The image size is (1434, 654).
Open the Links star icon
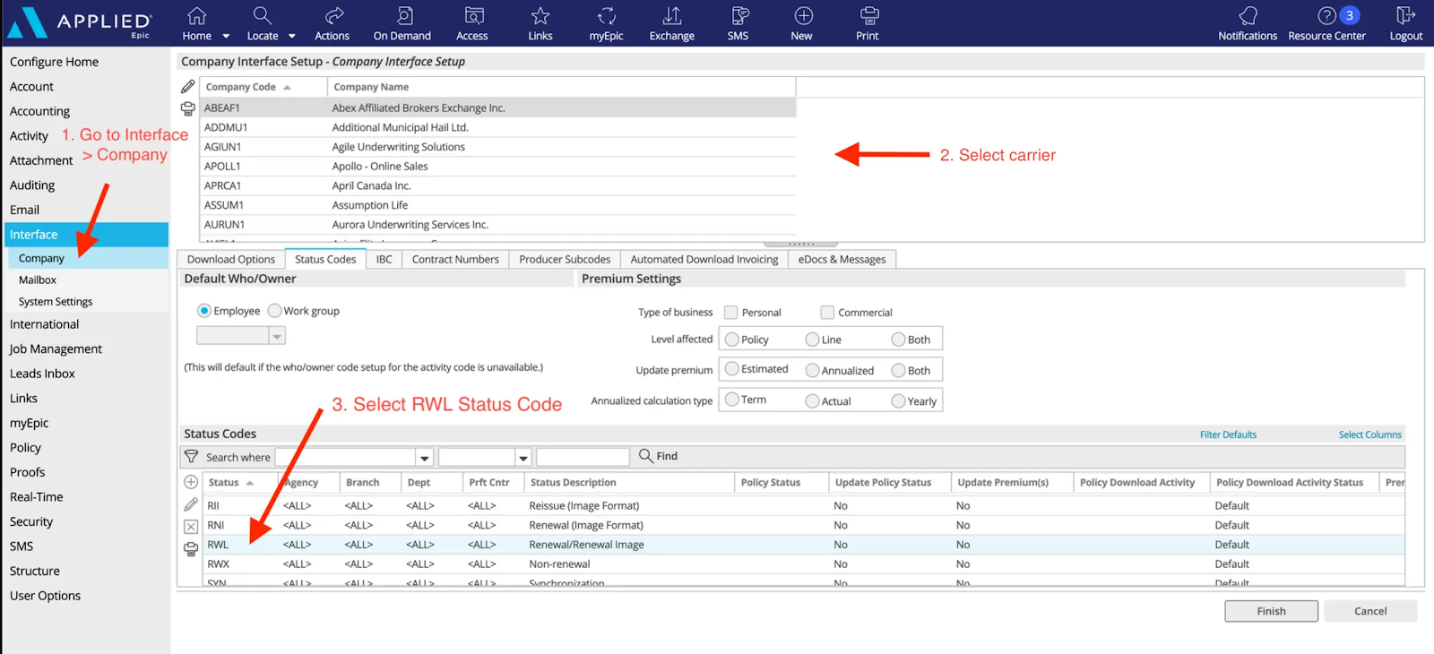(x=540, y=16)
